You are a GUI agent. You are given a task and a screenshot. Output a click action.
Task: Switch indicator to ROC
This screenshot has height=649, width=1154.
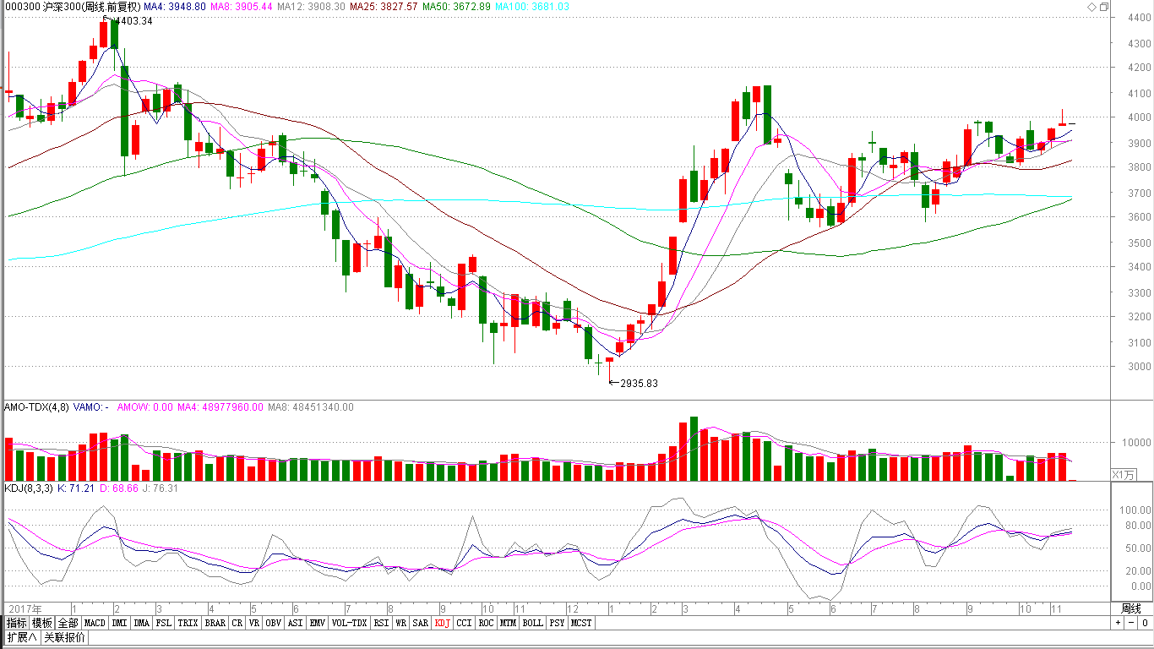[x=486, y=623]
